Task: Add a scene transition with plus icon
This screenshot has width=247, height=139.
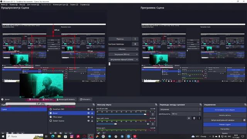Action: [x=189, y=118]
